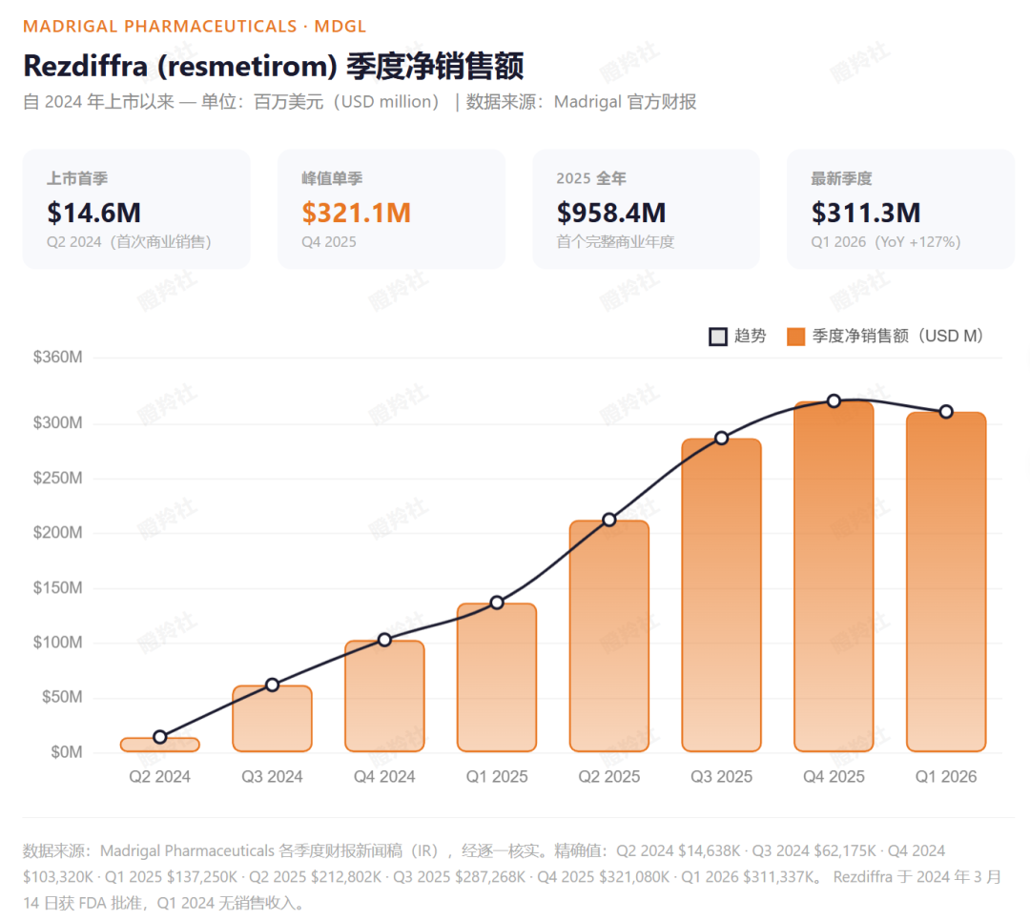Click the 最新季度 card heading

click(841, 178)
